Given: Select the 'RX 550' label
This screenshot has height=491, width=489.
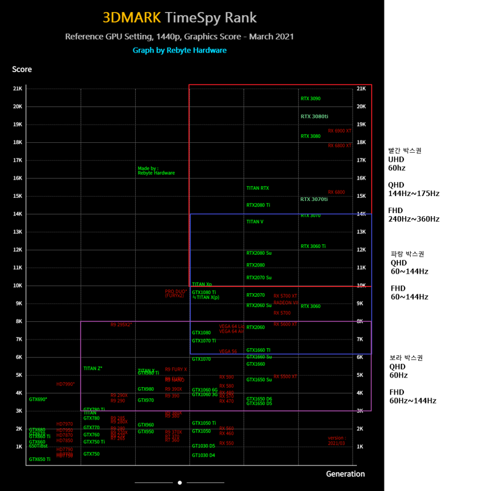Looking at the screenshot, I should pyautogui.click(x=227, y=443).
